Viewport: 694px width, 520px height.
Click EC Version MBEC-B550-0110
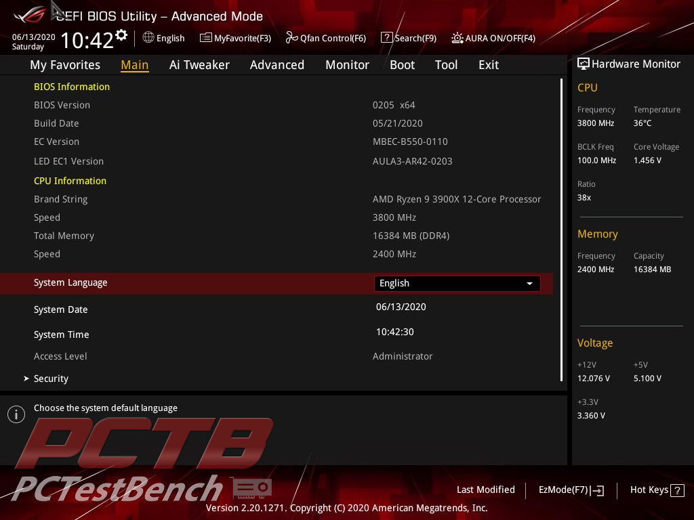410,142
